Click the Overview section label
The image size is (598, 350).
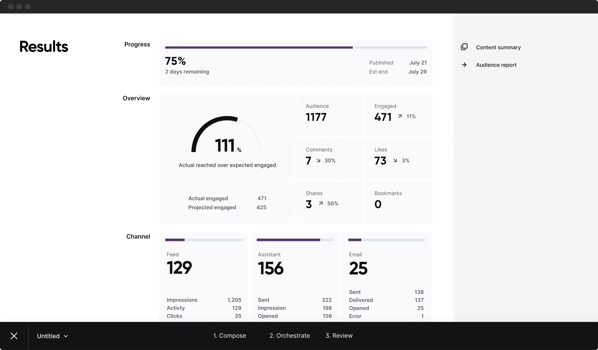click(x=136, y=98)
